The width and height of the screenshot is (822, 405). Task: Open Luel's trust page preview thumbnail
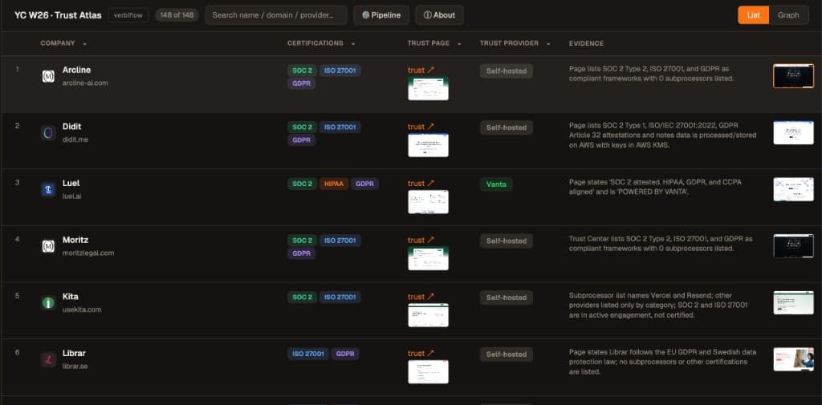click(x=429, y=202)
